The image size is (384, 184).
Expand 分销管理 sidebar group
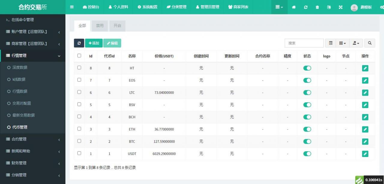pyautogui.click(x=33, y=175)
